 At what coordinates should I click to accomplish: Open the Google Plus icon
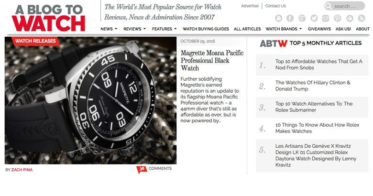(x=302, y=18)
